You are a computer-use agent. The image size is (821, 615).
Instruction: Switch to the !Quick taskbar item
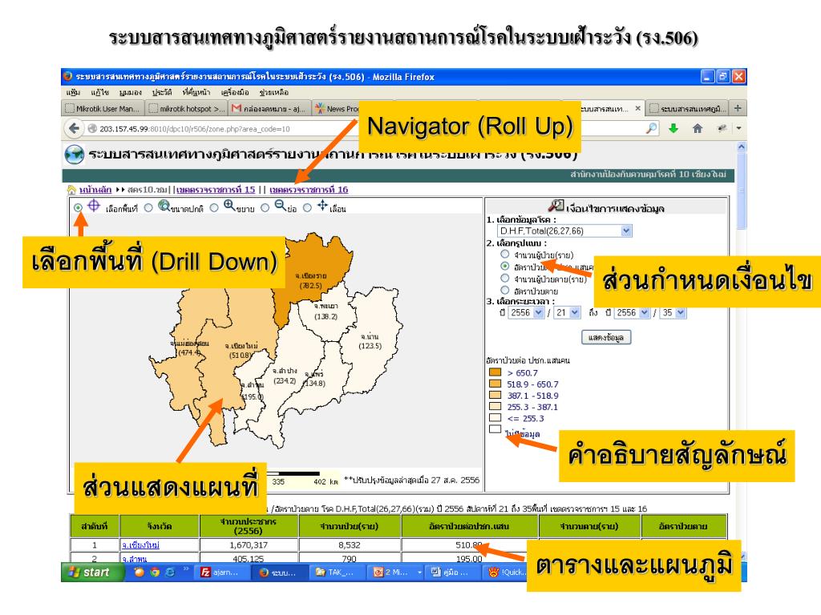(x=506, y=572)
